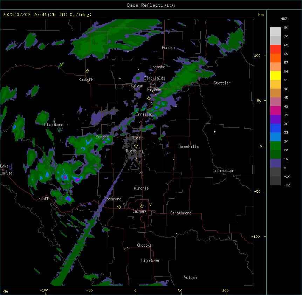This screenshot has height=295, width=302.
Task: Click the dBZ legend heading
Action: 284,19
